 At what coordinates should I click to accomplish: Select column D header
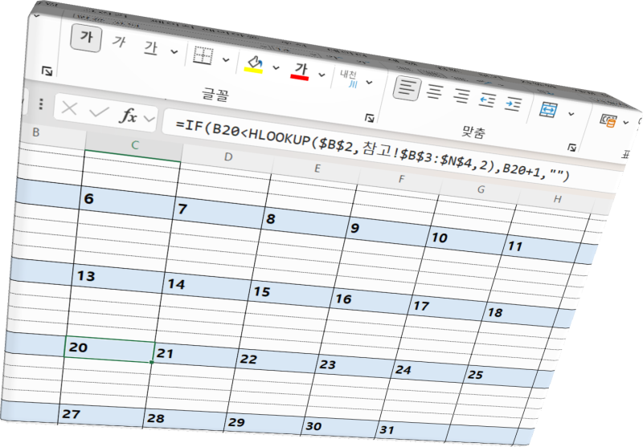coord(228,156)
